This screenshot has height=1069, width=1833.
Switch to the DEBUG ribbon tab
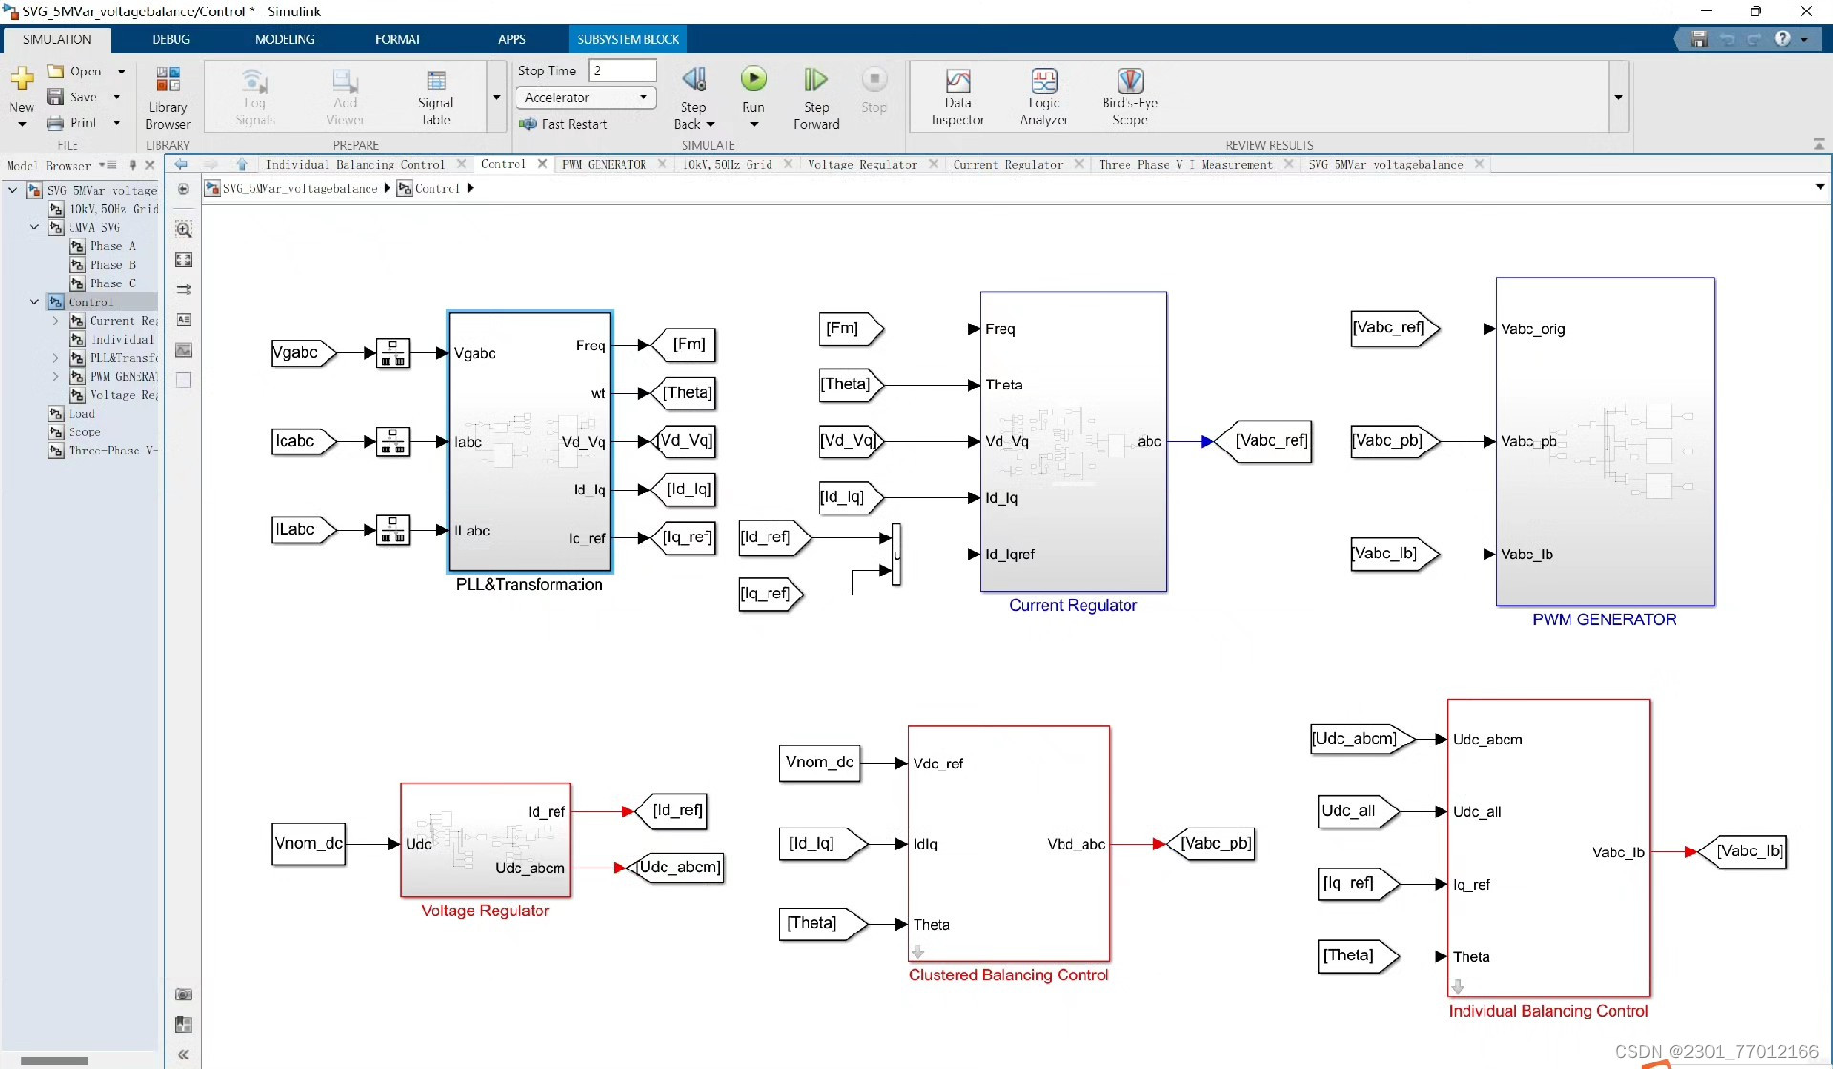coord(171,39)
